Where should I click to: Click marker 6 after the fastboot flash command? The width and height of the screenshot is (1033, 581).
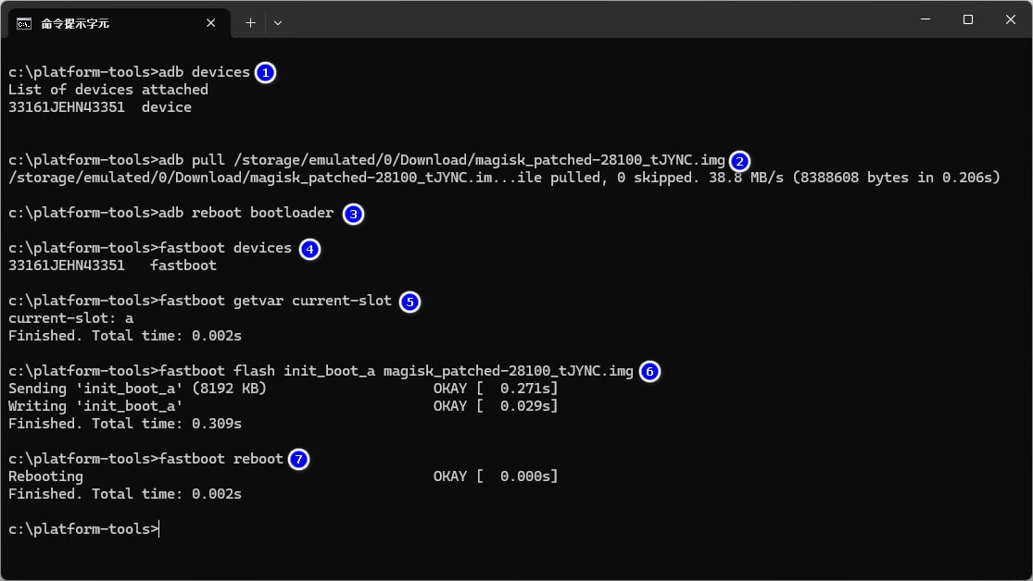tap(649, 372)
